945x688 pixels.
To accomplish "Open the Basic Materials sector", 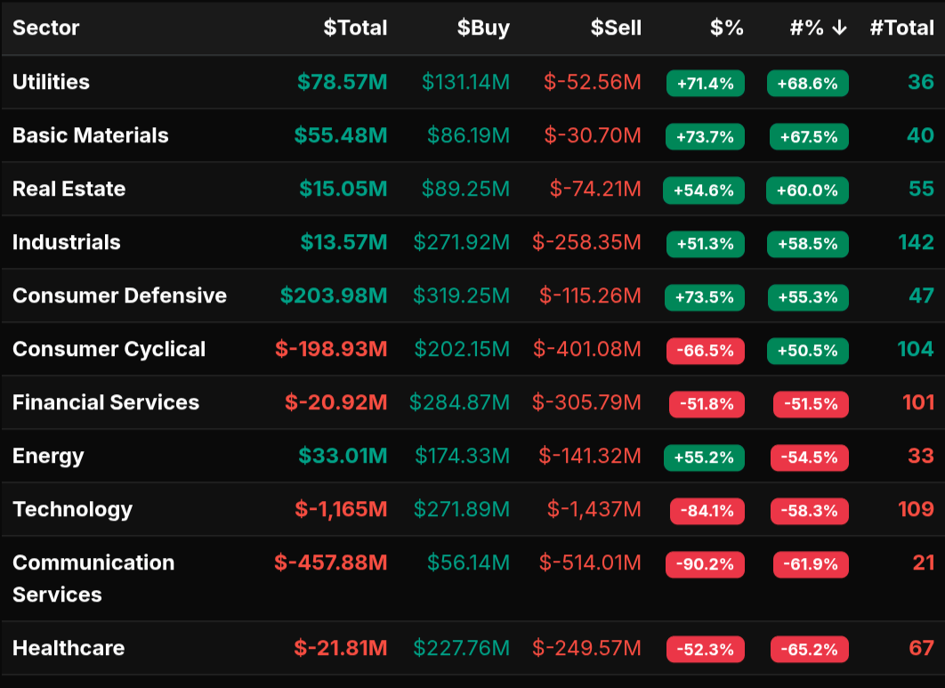I will [91, 135].
